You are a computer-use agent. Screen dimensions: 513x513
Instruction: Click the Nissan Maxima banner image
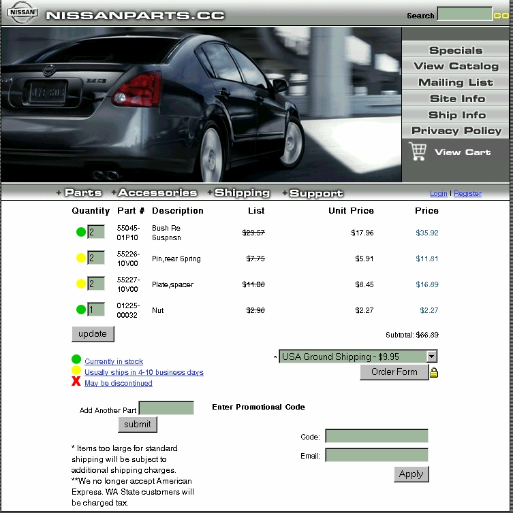[x=201, y=105]
